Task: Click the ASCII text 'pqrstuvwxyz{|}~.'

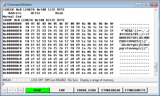Action: click(x=134, y=48)
